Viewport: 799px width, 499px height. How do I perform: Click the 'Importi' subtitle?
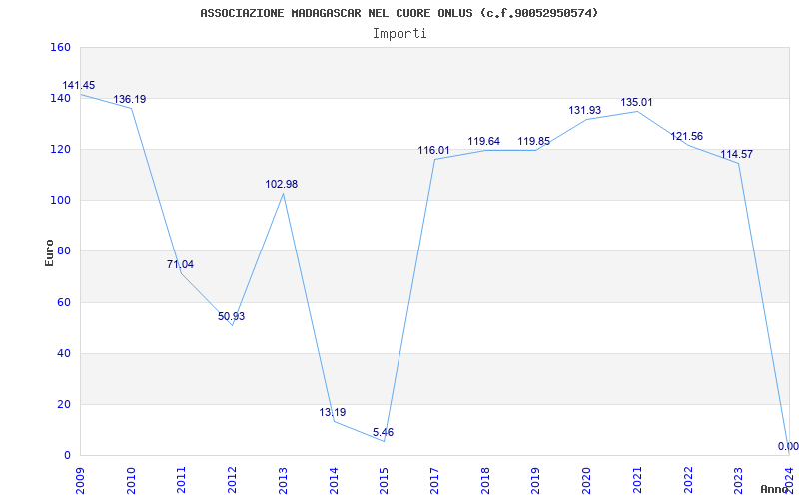coord(399,34)
